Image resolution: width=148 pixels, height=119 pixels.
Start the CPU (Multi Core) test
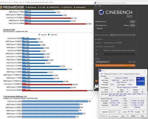click(133, 22)
